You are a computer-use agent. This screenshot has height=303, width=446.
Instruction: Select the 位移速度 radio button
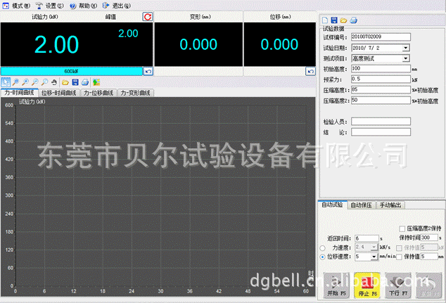323,257
